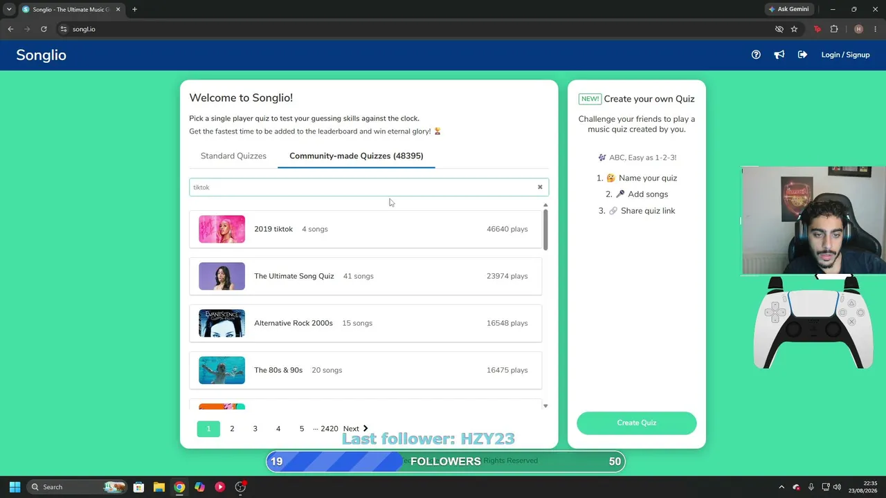Viewport: 886px width, 498px height.
Task: Open the tab search dropdown in Chrome
Action: [x=9, y=10]
